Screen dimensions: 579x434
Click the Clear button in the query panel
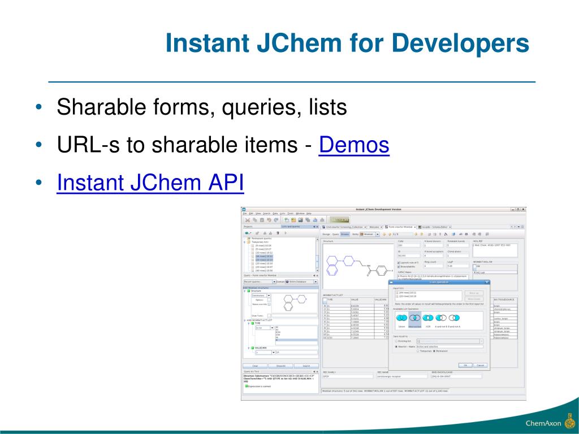point(255,366)
